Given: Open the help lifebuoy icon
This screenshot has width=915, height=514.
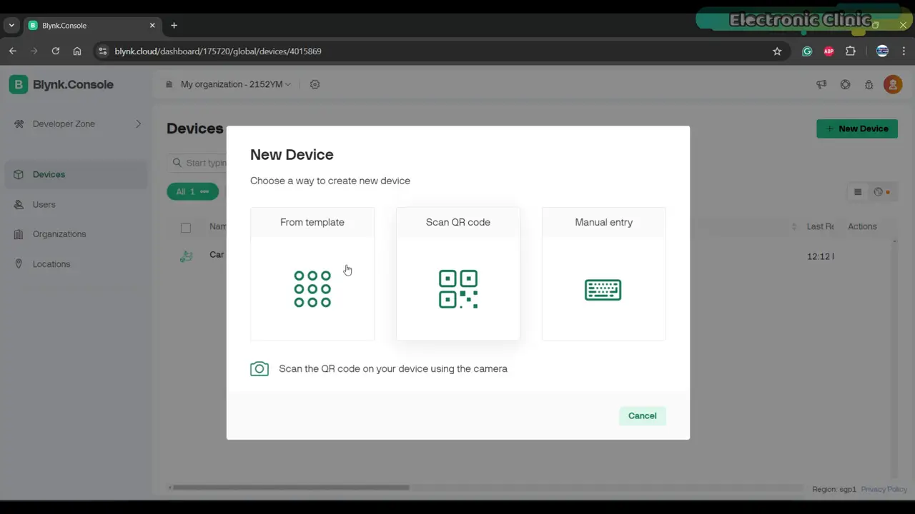Looking at the screenshot, I should click(845, 84).
